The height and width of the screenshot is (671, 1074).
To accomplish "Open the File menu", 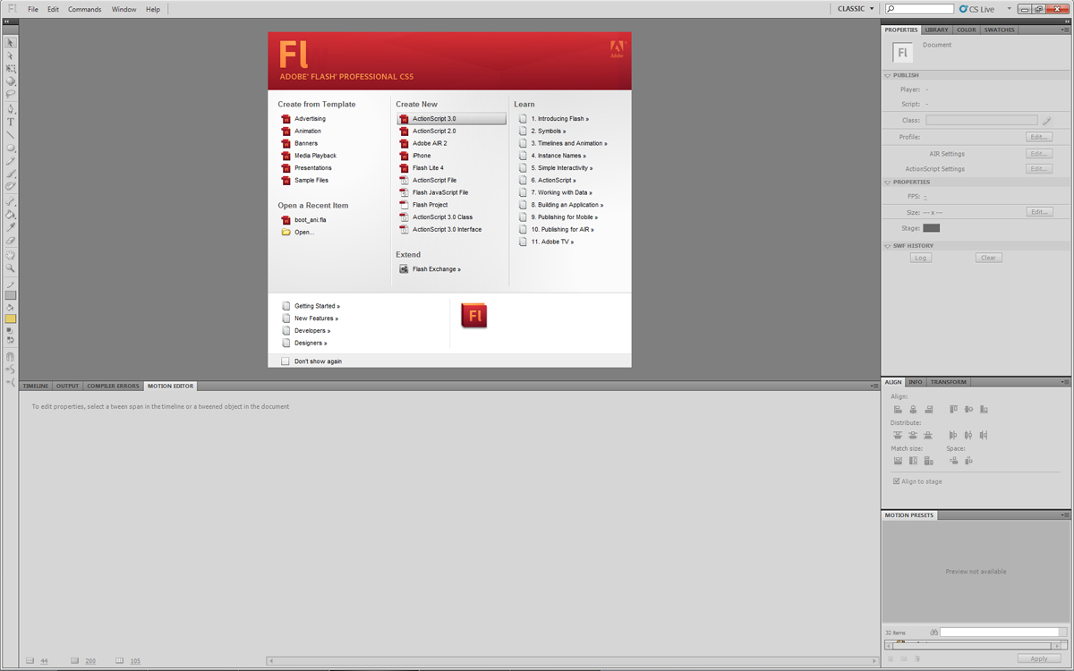I will (x=33, y=9).
